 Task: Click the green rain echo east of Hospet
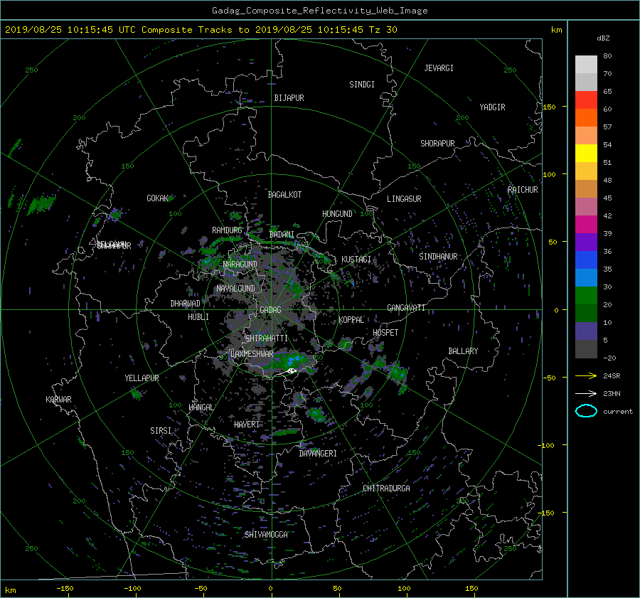(x=398, y=375)
